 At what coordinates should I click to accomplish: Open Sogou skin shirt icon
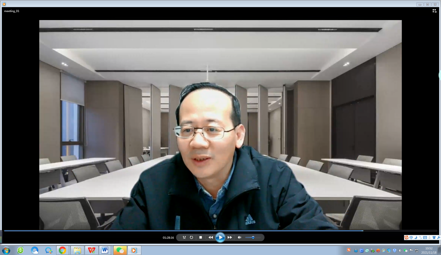point(434,238)
